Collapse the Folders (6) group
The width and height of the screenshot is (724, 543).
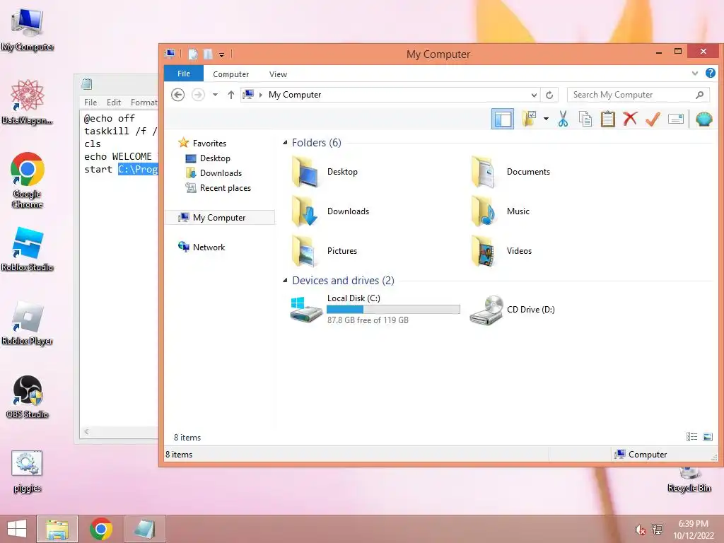(285, 143)
